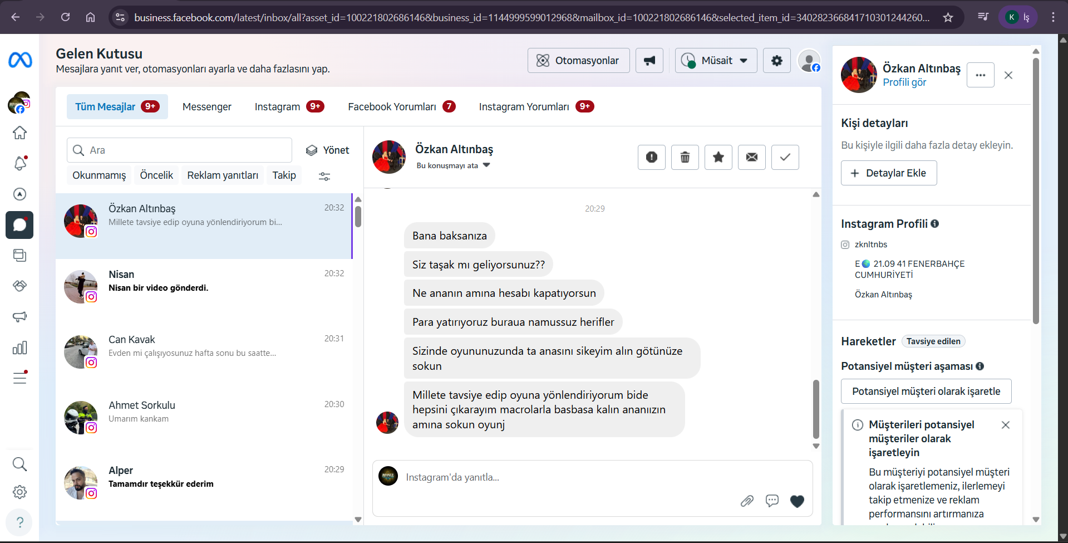Image resolution: width=1068 pixels, height=543 pixels.
Task: Click the profile avatar with Facebook badge
Action: tap(809, 60)
